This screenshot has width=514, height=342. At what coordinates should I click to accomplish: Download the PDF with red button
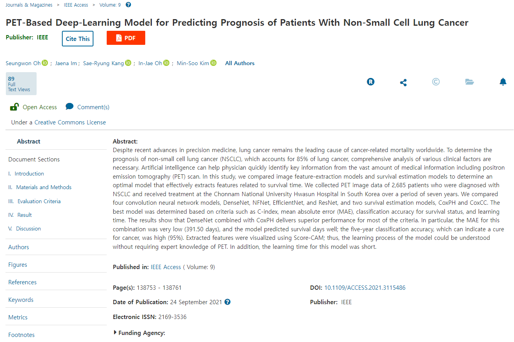[126, 38]
